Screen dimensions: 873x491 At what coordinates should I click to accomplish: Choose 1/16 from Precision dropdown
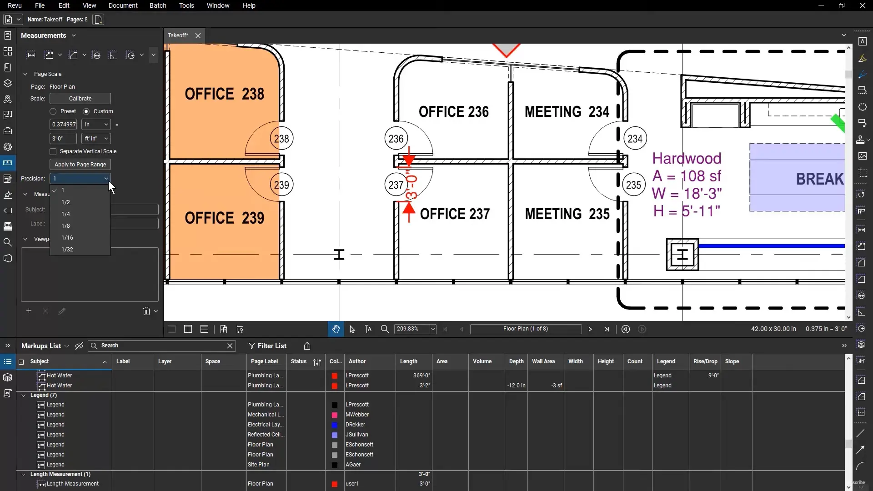click(67, 238)
